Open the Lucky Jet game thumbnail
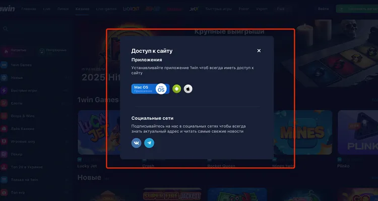Screen dimensions: 378x201 (99, 132)
